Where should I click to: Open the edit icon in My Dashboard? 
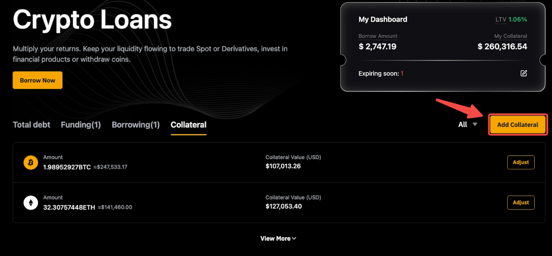(524, 73)
